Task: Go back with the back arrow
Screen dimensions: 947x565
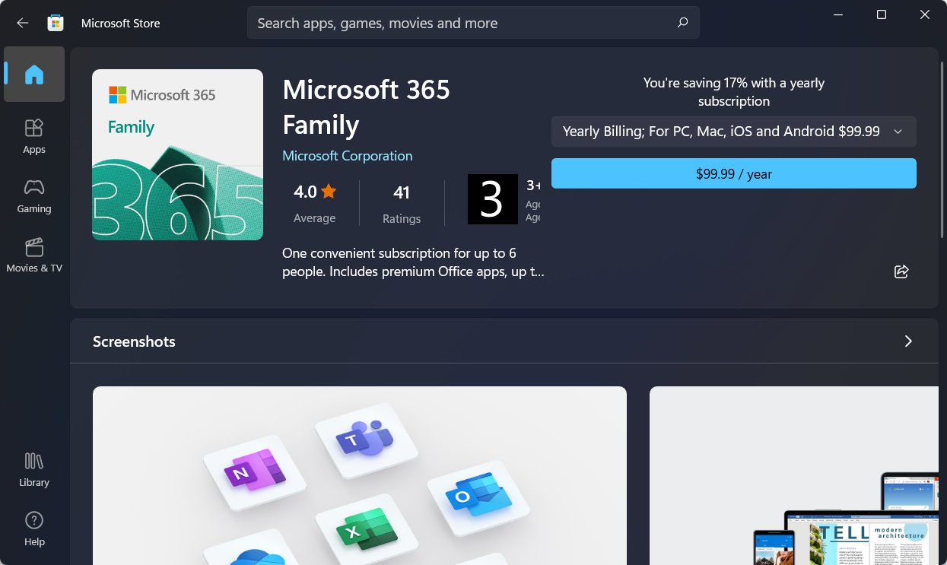Action: (x=23, y=23)
